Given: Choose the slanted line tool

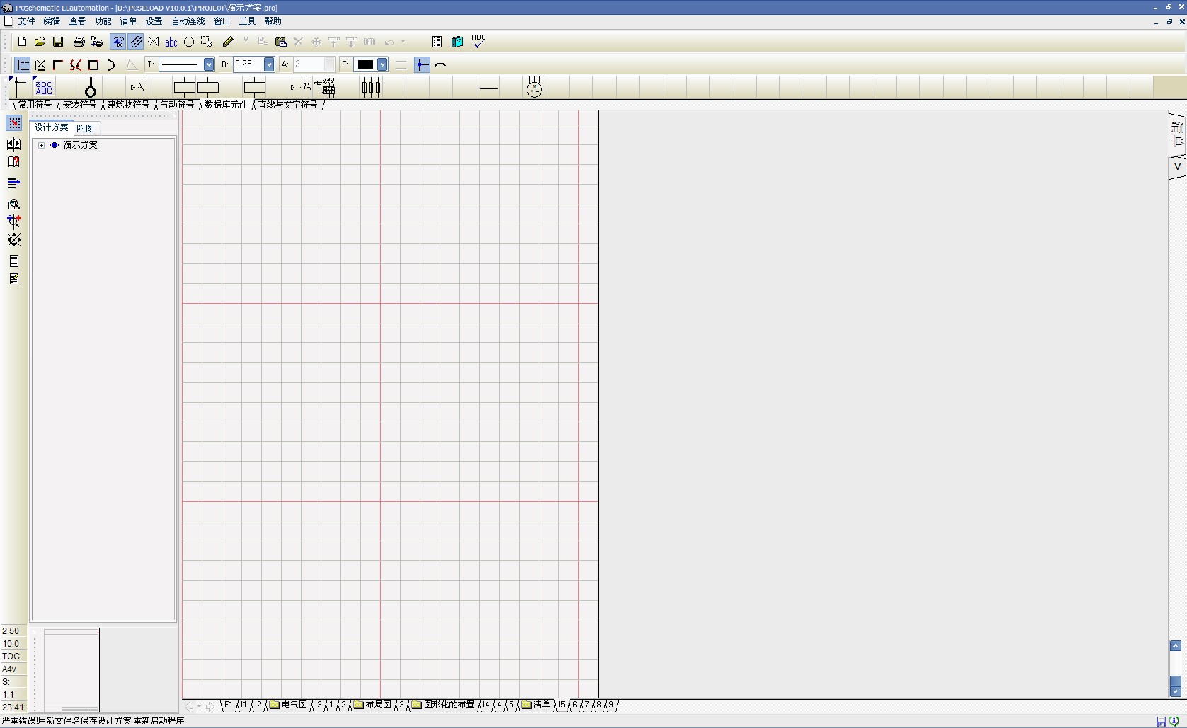Looking at the screenshot, I should click(40, 65).
